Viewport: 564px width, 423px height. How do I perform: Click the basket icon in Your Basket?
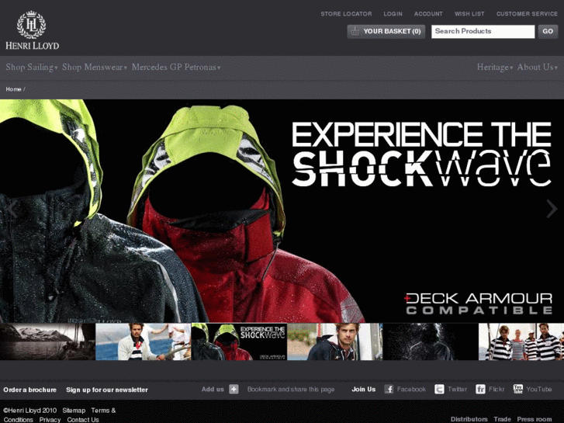click(355, 31)
